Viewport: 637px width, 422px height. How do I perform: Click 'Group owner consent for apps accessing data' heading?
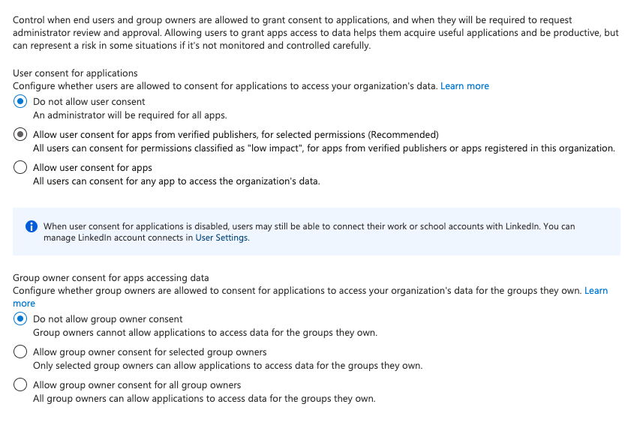[x=110, y=278]
